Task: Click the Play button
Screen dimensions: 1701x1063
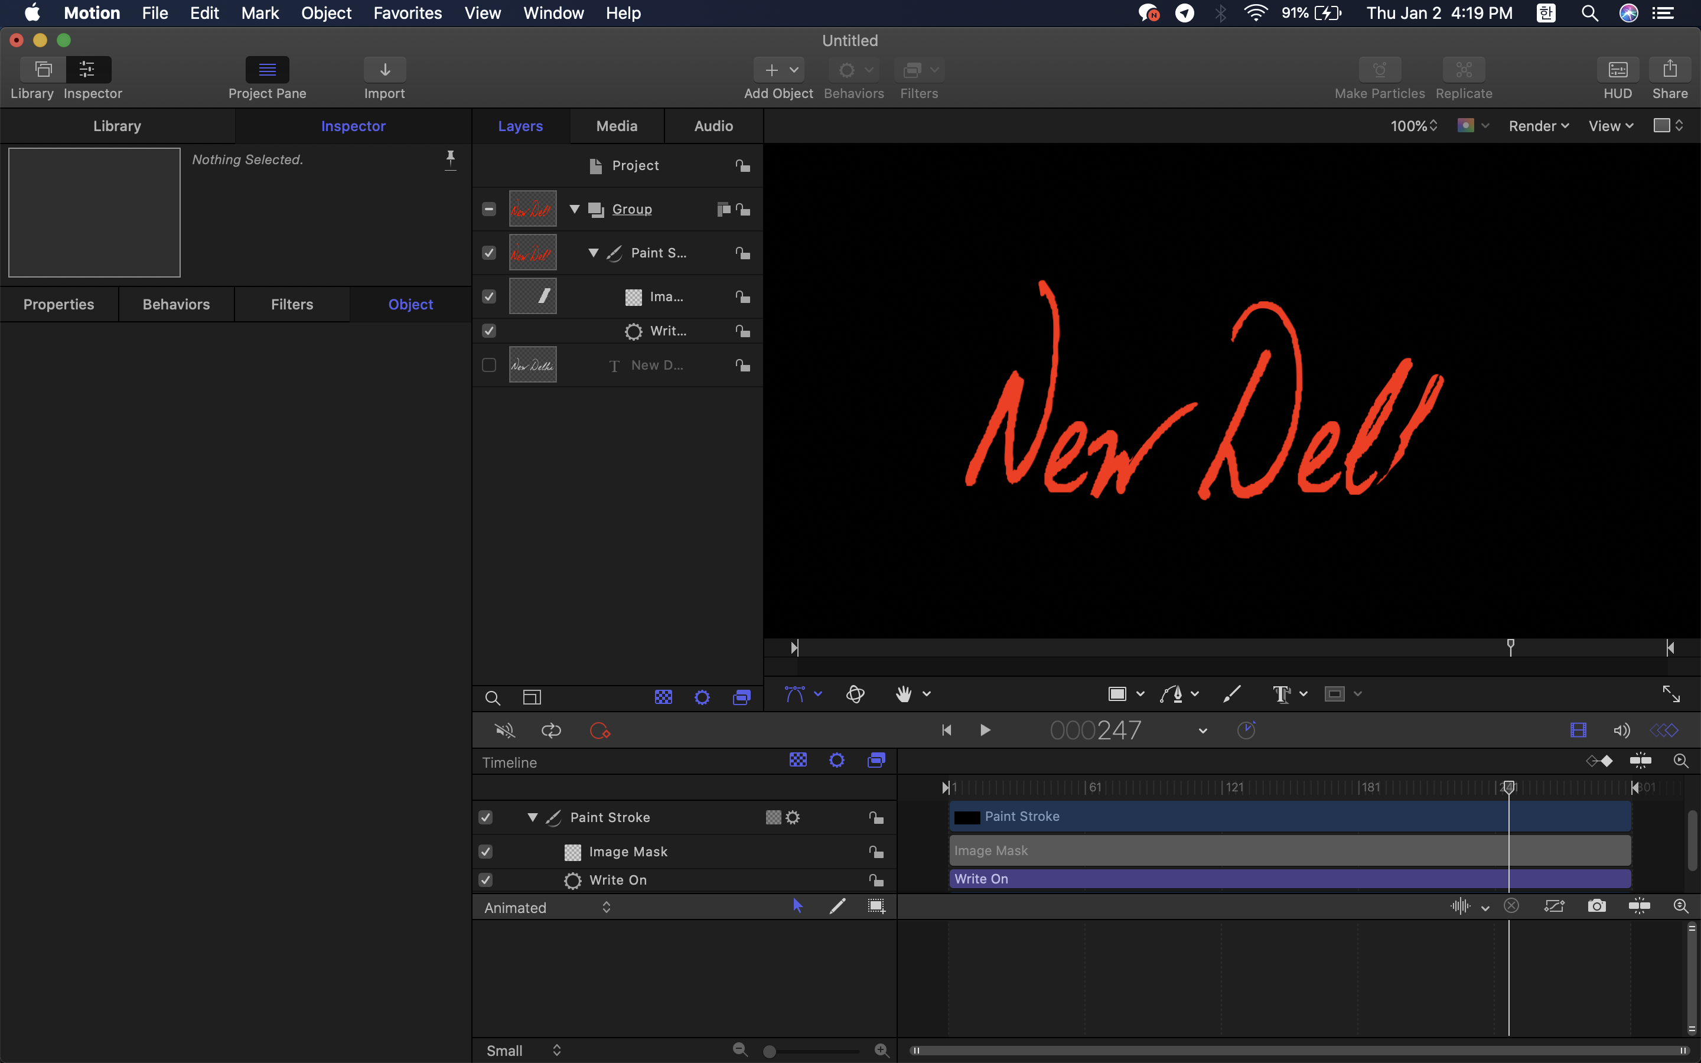Action: click(985, 731)
